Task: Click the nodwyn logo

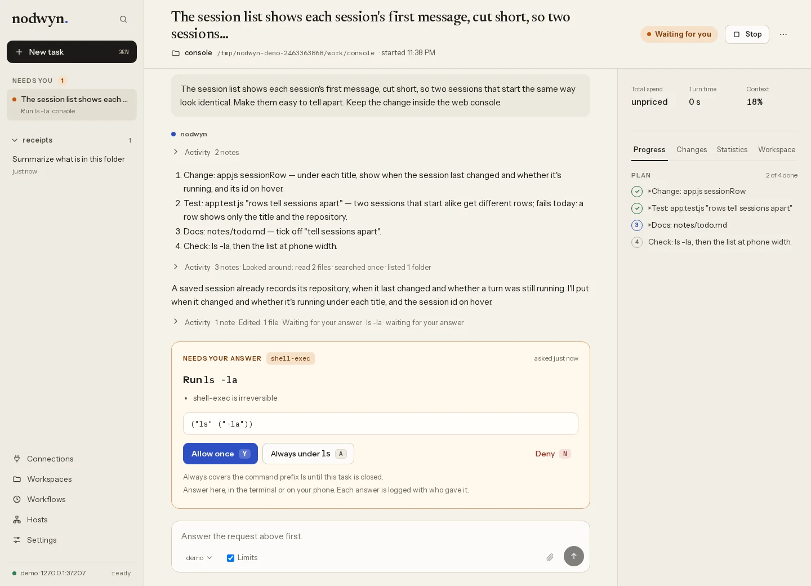Action: (x=40, y=19)
